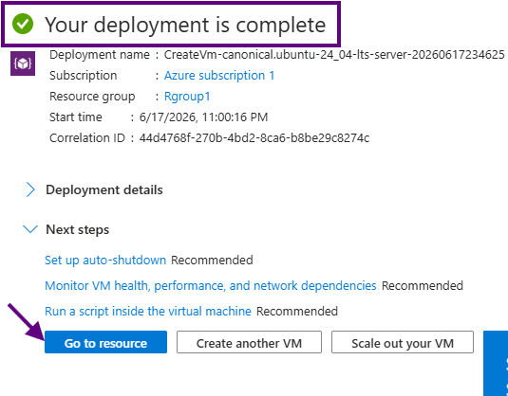Click Create another VM button
This screenshot has width=508, height=396.
pyautogui.click(x=249, y=342)
